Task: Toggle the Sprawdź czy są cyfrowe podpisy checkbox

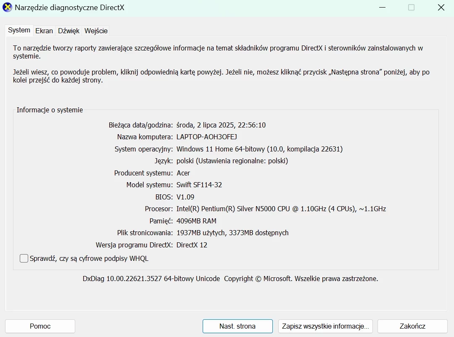Action: click(24, 258)
